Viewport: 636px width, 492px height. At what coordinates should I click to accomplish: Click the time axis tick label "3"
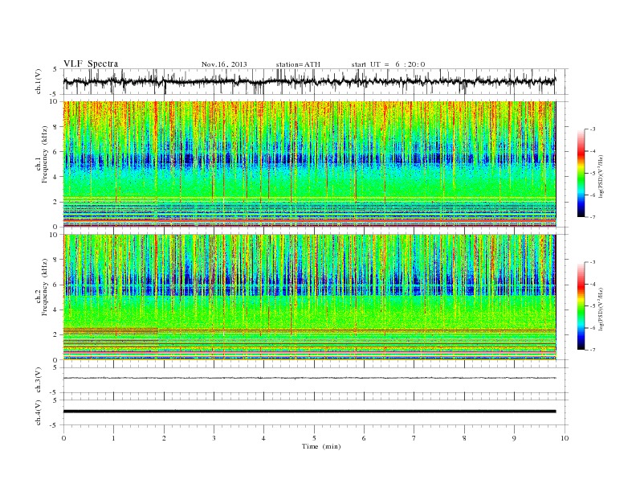point(214,438)
